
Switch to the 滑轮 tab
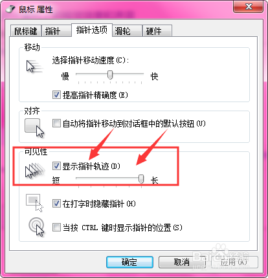(127, 31)
